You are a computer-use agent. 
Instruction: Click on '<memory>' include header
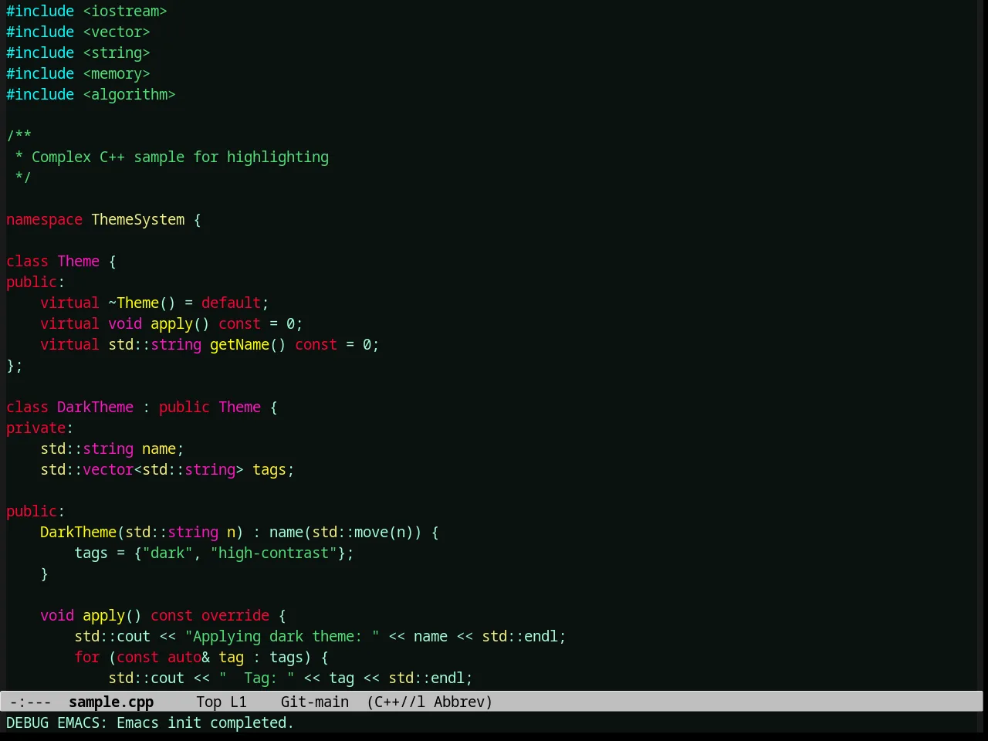pyautogui.click(x=117, y=73)
